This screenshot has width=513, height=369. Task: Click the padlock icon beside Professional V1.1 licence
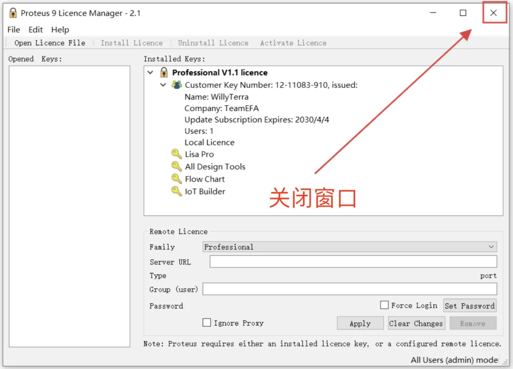pos(164,72)
